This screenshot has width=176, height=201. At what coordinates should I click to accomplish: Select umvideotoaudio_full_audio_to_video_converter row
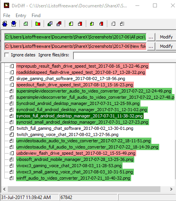point(87,147)
